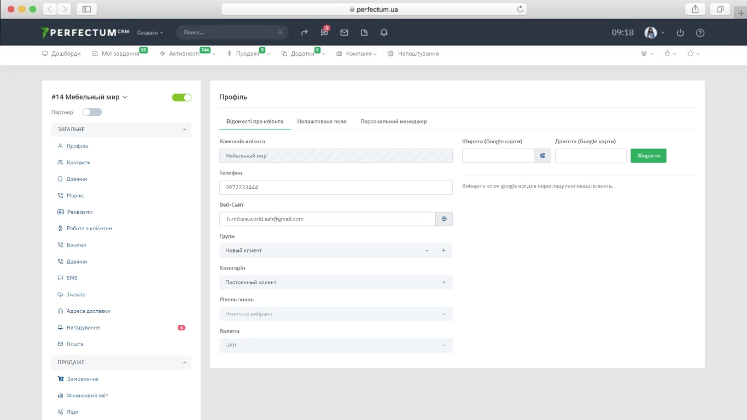Switch to the Персональний менеджер tab
The width and height of the screenshot is (747, 420).
[393, 121]
